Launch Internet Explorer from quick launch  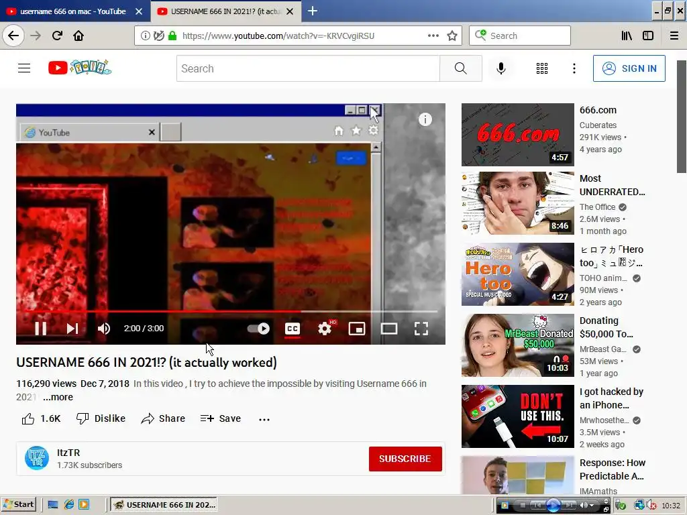click(x=69, y=505)
